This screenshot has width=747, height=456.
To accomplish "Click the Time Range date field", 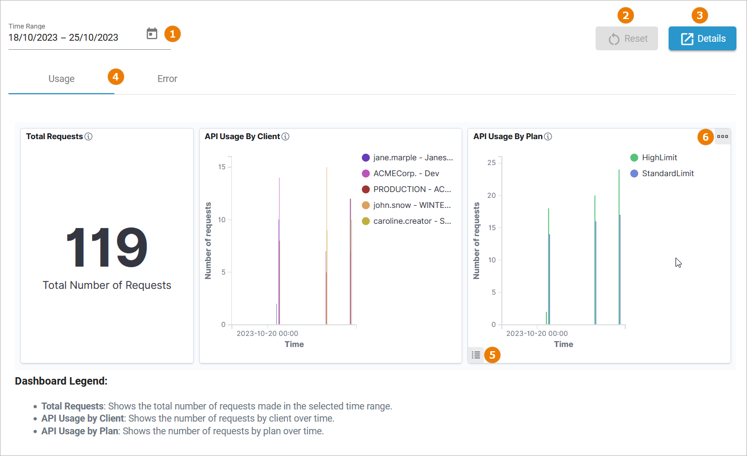I will pyautogui.click(x=64, y=37).
